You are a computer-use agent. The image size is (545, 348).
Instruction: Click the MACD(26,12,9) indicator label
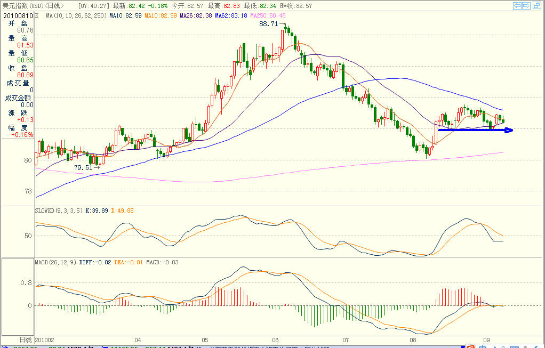coord(55,262)
